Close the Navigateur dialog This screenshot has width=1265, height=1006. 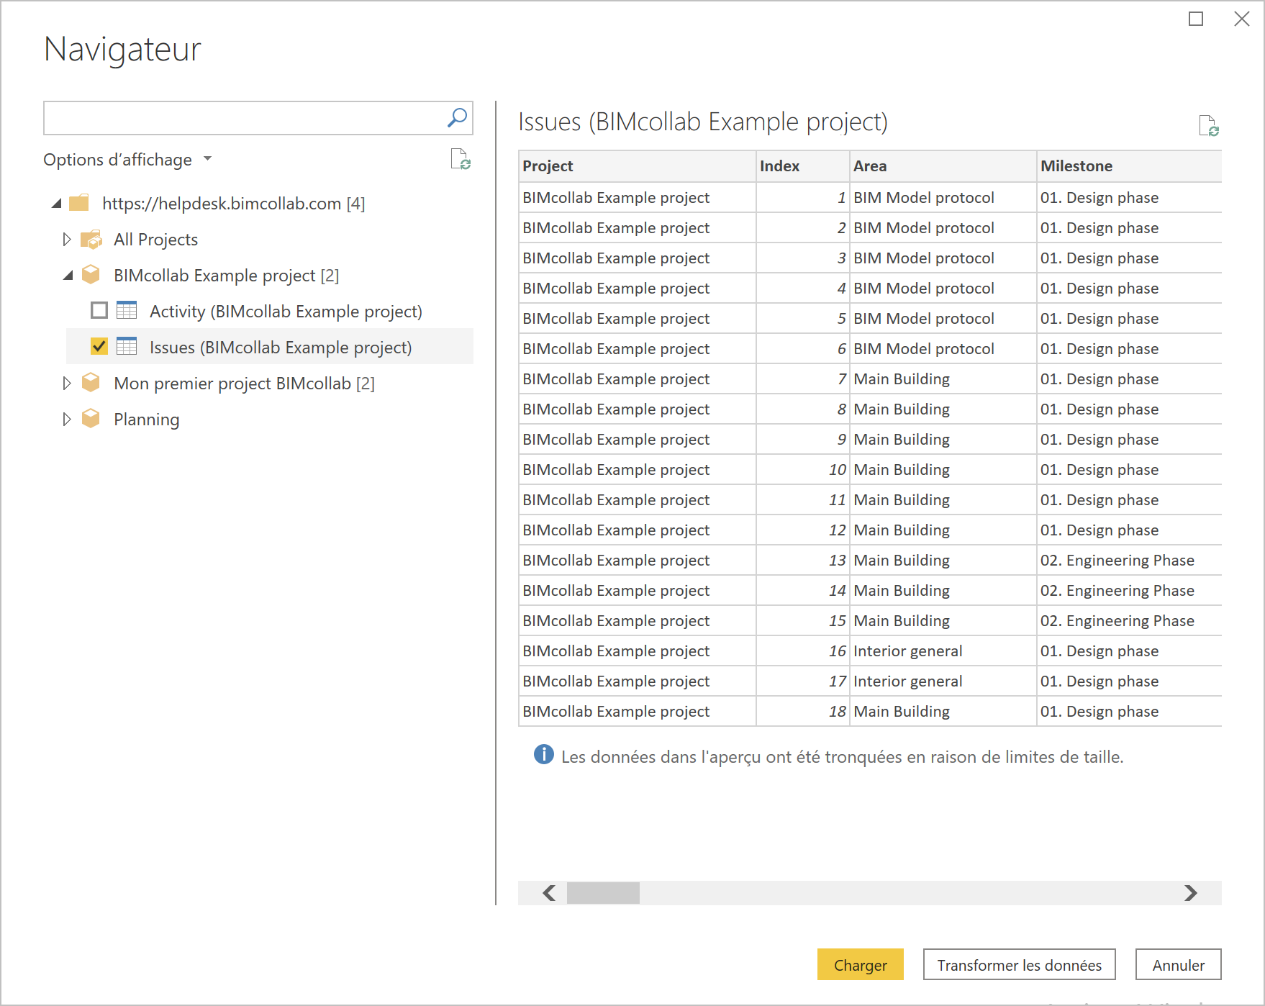(1242, 19)
